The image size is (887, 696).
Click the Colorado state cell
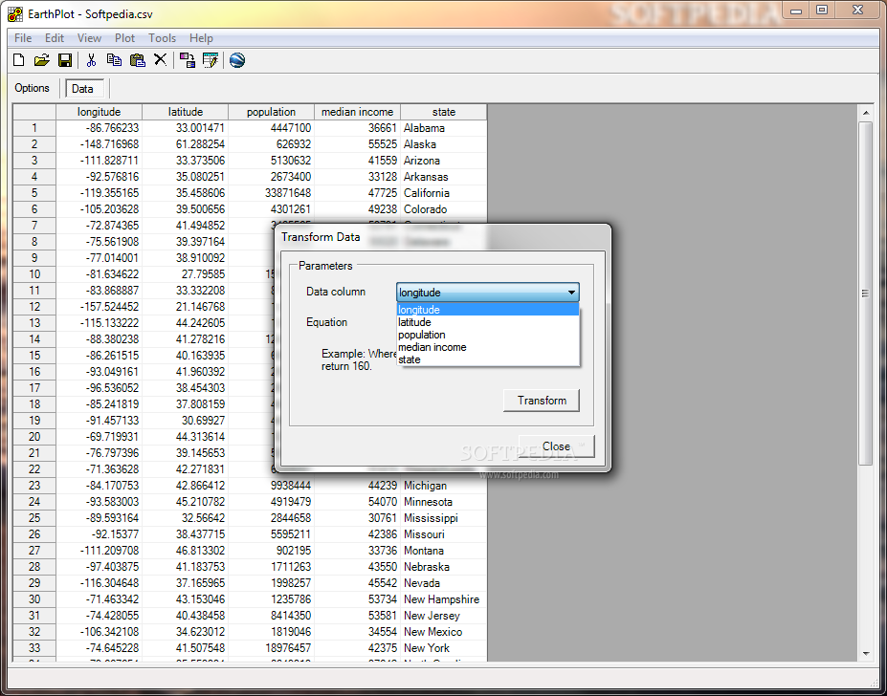444,209
